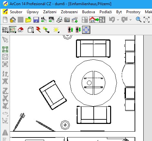Click the printer icon
This screenshot has height=141, width=152.
[x=59, y=20]
